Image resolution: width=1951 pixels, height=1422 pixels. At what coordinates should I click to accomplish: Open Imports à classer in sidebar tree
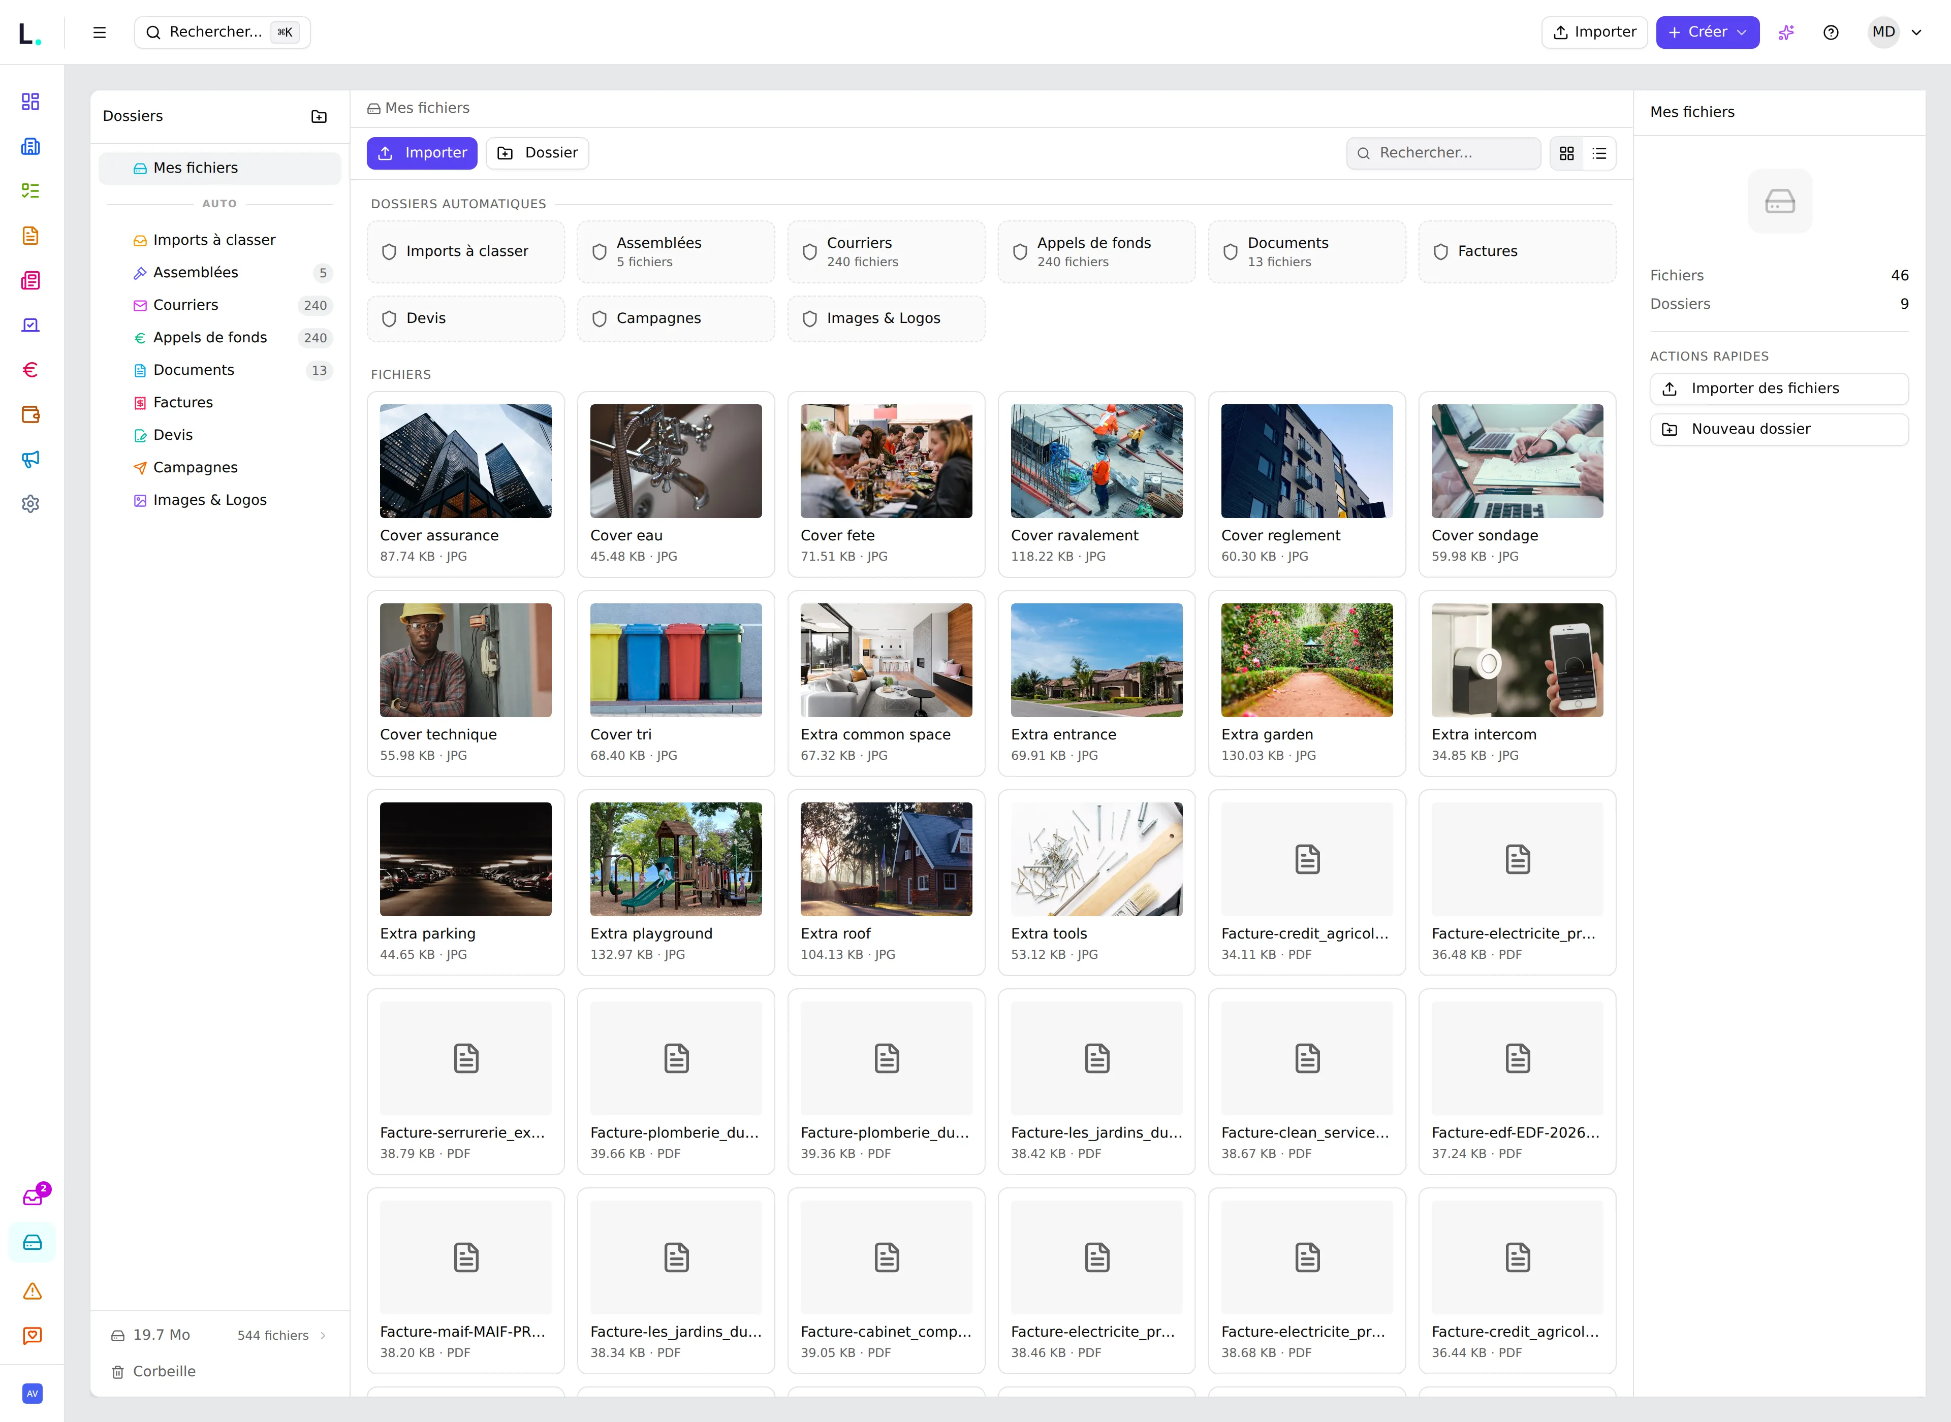click(219, 240)
